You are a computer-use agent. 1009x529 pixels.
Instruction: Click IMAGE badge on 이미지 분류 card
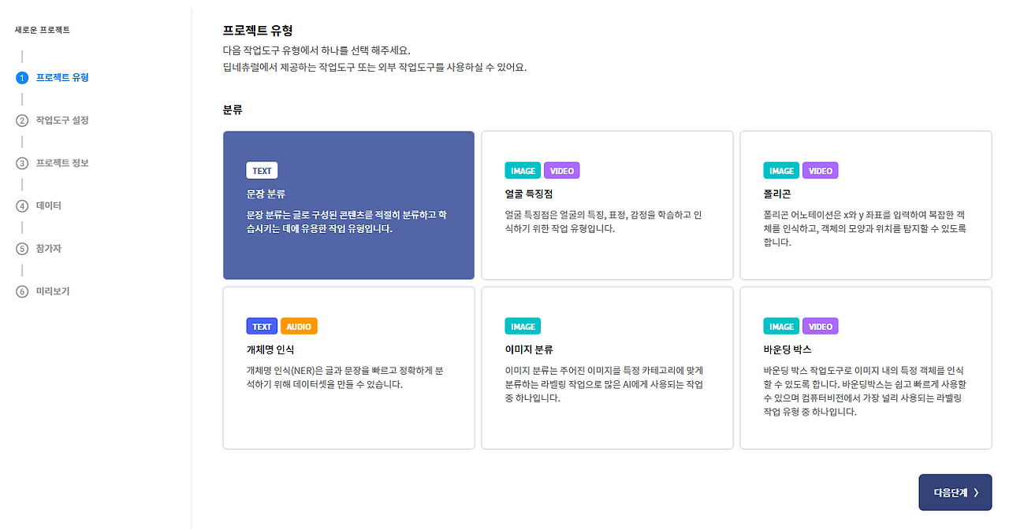523,327
